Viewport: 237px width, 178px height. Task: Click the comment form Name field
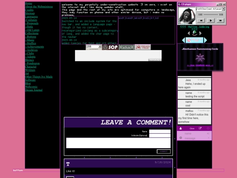(160, 131)
